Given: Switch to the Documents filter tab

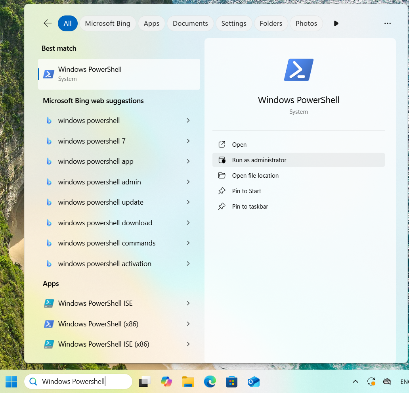Looking at the screenshot, I should coord(190,23).
